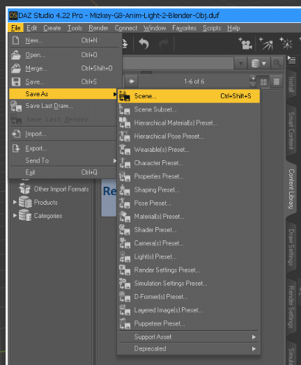Viewport: 301px width, 365px height.
Task: Click the Other Import Formats icon
Action: 24,189
